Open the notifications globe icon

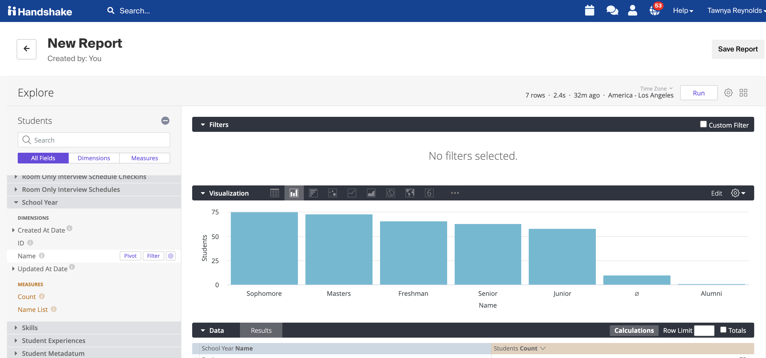[x=655, y=10]
